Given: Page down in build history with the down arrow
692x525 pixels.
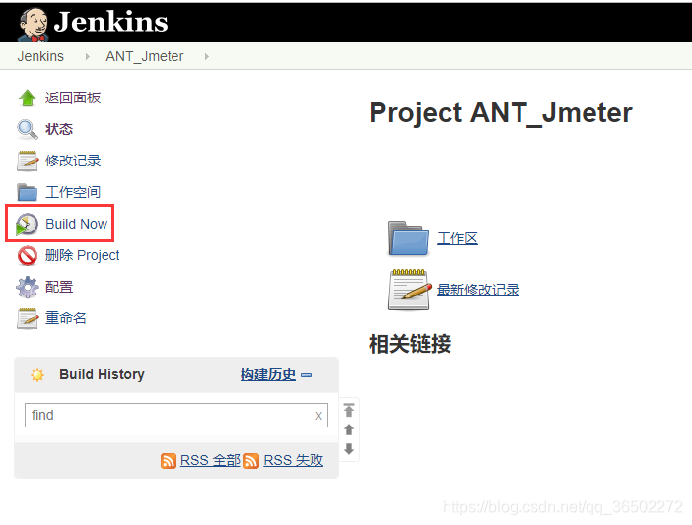Looking at the screenshot, I should (x=349, y=449).
